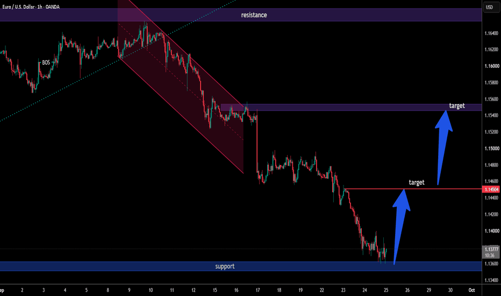The height and width of the screenshot is (296, 501).
Task: Click the BOS annotation label
Action: (x=46, y=62)
